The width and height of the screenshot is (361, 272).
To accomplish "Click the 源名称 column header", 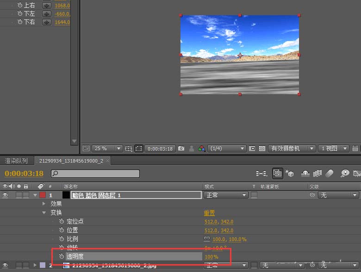I will [x=71, y=186].
